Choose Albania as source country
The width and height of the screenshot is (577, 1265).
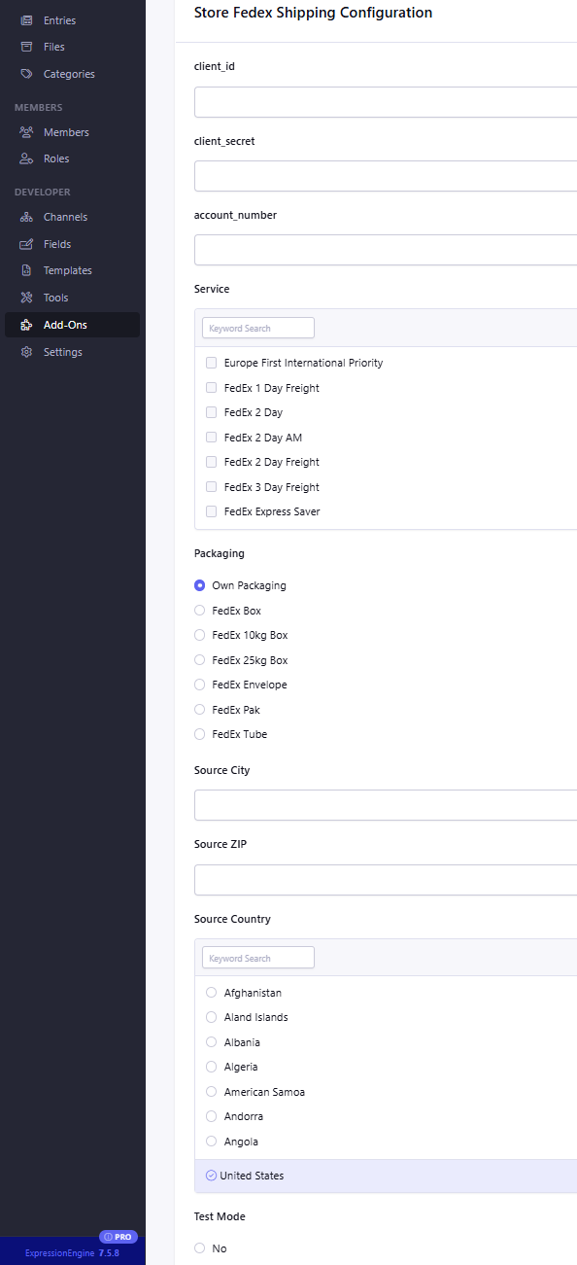click(211, 1042)
